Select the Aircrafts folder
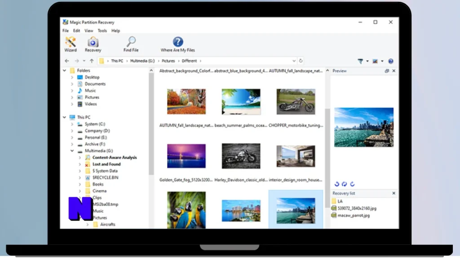 click(108, 224)
